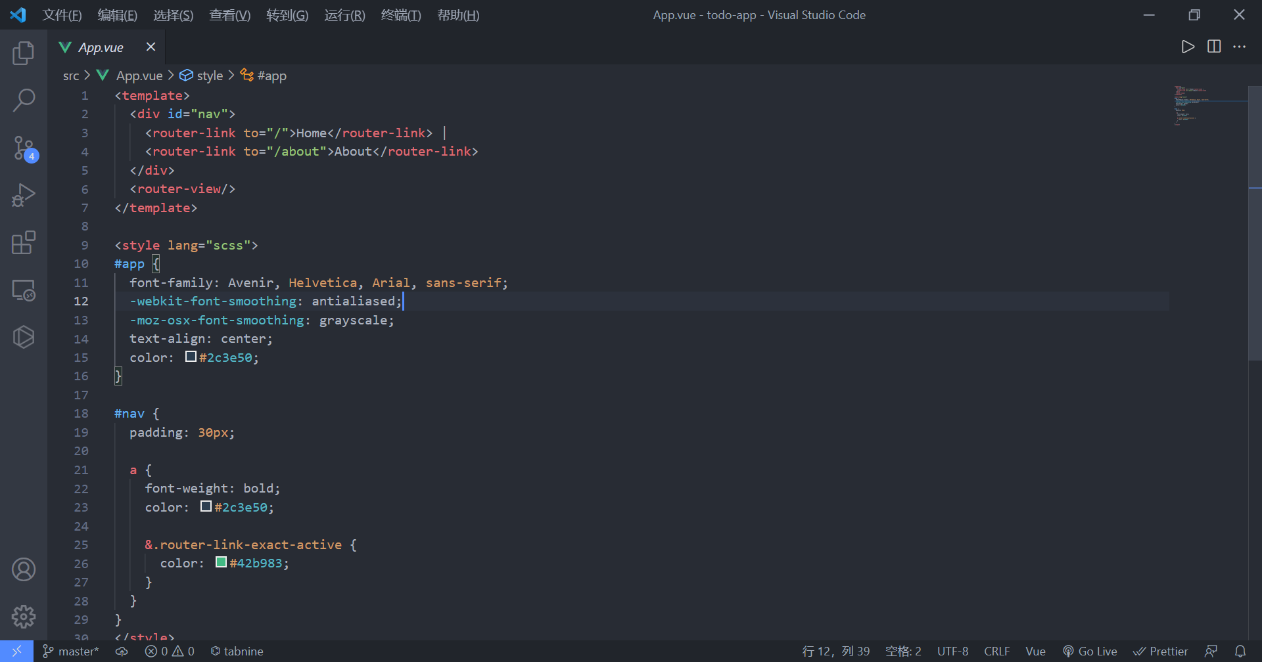This screenshot has height=662, width=1262.
Task: Click the Prettier status bar item
Action: click(x=1161, y=651)
